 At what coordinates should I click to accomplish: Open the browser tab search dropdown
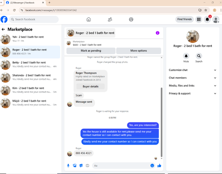tap(1, 3)
